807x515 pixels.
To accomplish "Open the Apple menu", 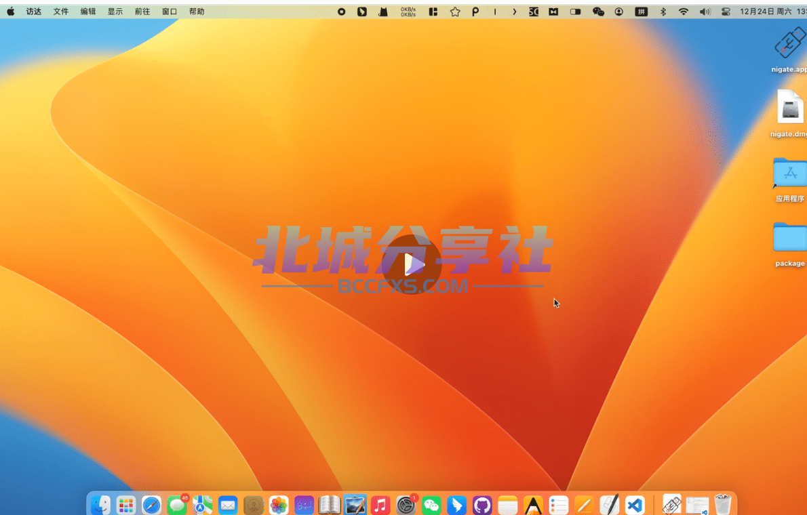I will pos(10,12).
